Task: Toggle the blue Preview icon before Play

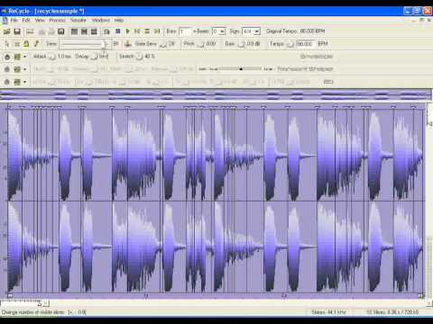Action: (x=118, y=31)
